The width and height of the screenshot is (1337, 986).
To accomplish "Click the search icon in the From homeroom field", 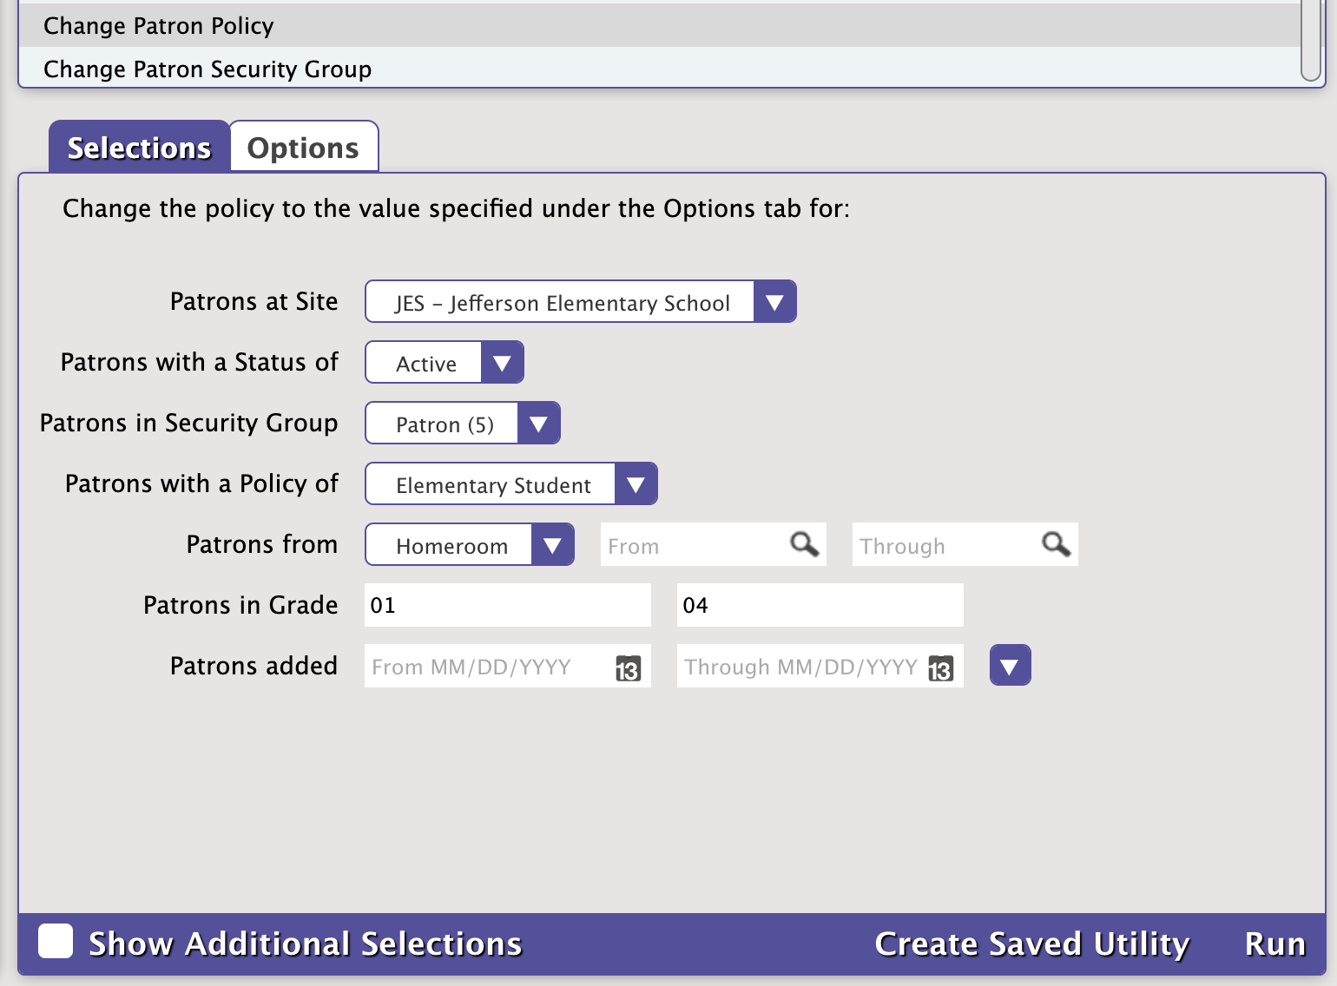I will (803, 544).
